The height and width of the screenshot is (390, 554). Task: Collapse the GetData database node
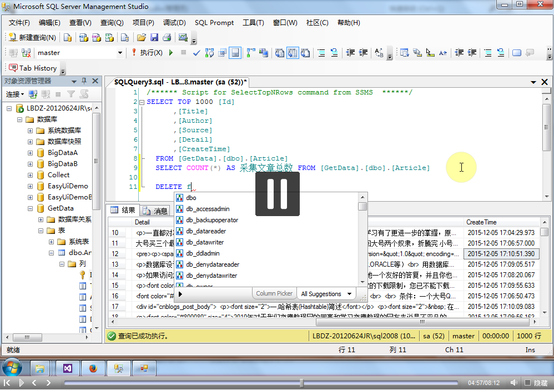point(31,208)
